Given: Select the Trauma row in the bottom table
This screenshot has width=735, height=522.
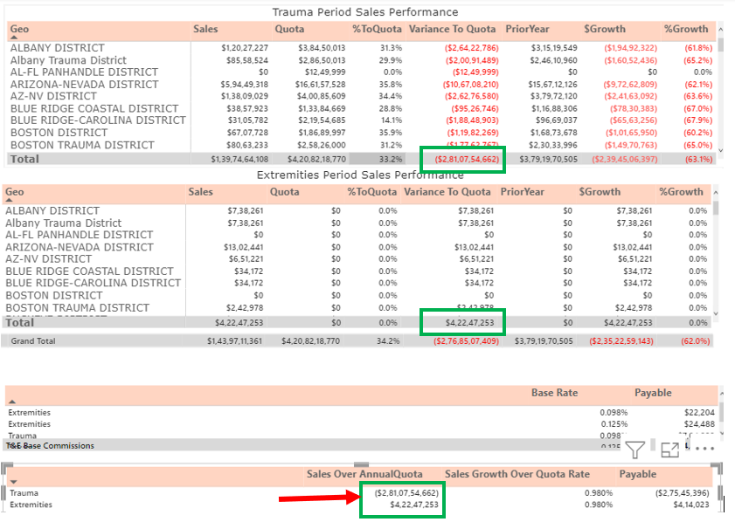Looking at the screenshot, I should click(23, 493).
